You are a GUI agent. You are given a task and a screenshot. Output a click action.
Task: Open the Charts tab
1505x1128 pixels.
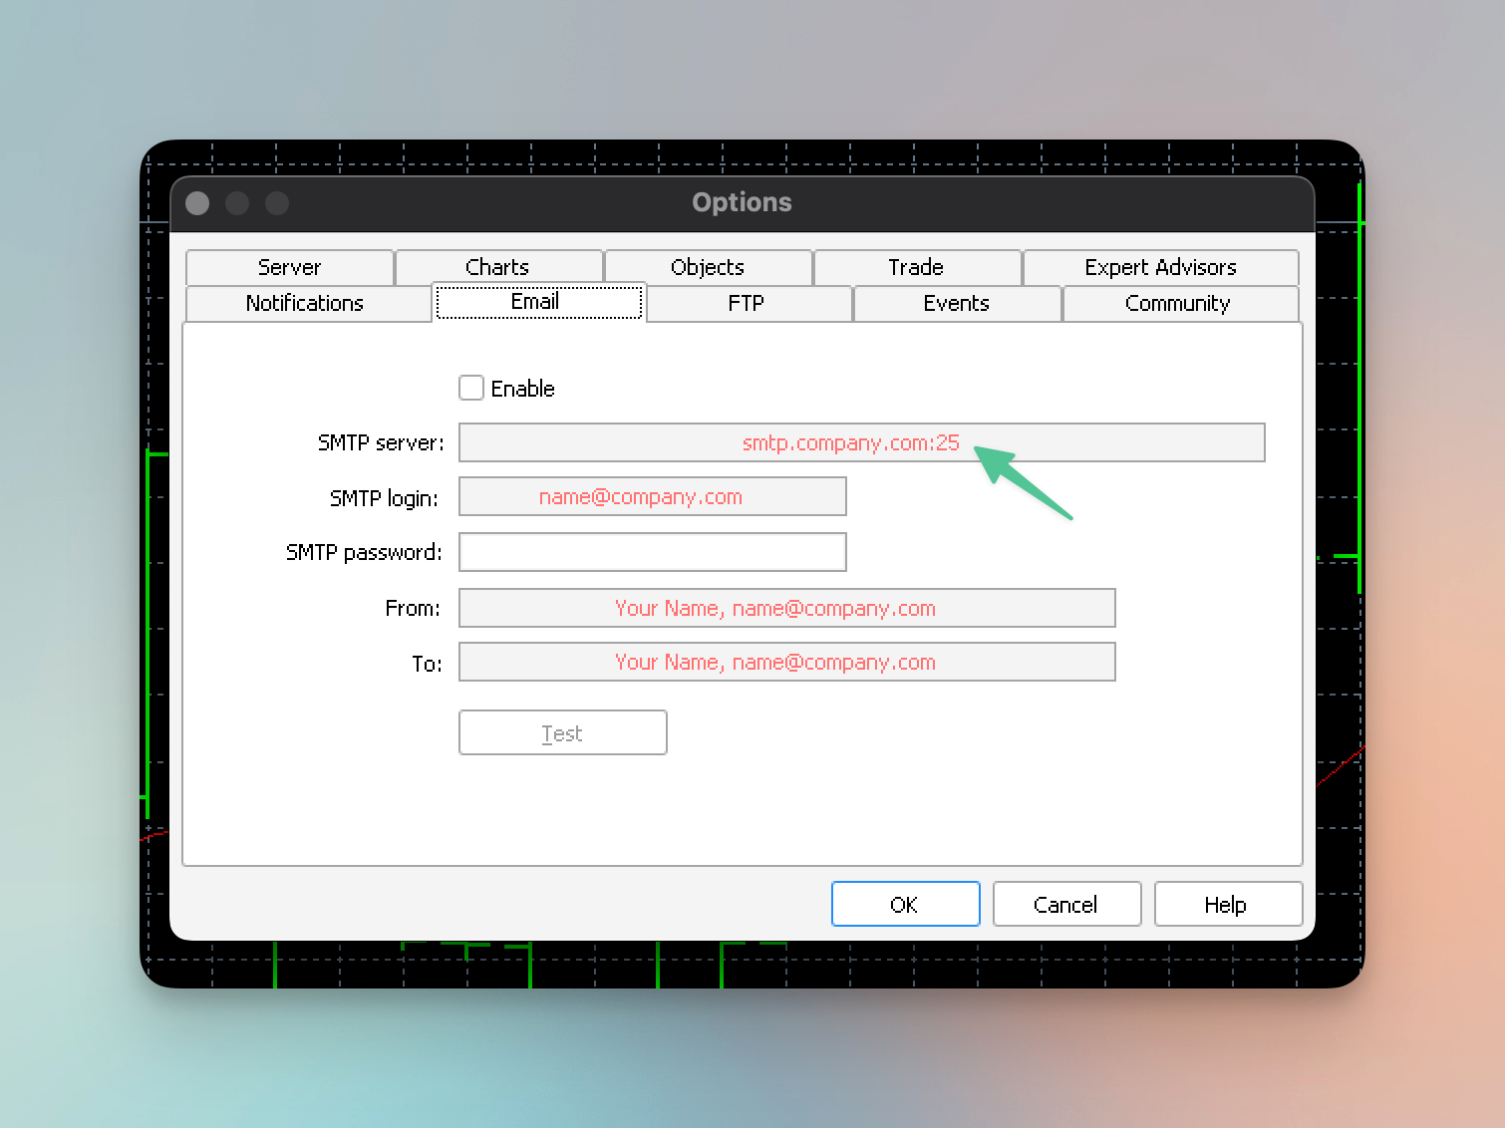click(498, 267)
